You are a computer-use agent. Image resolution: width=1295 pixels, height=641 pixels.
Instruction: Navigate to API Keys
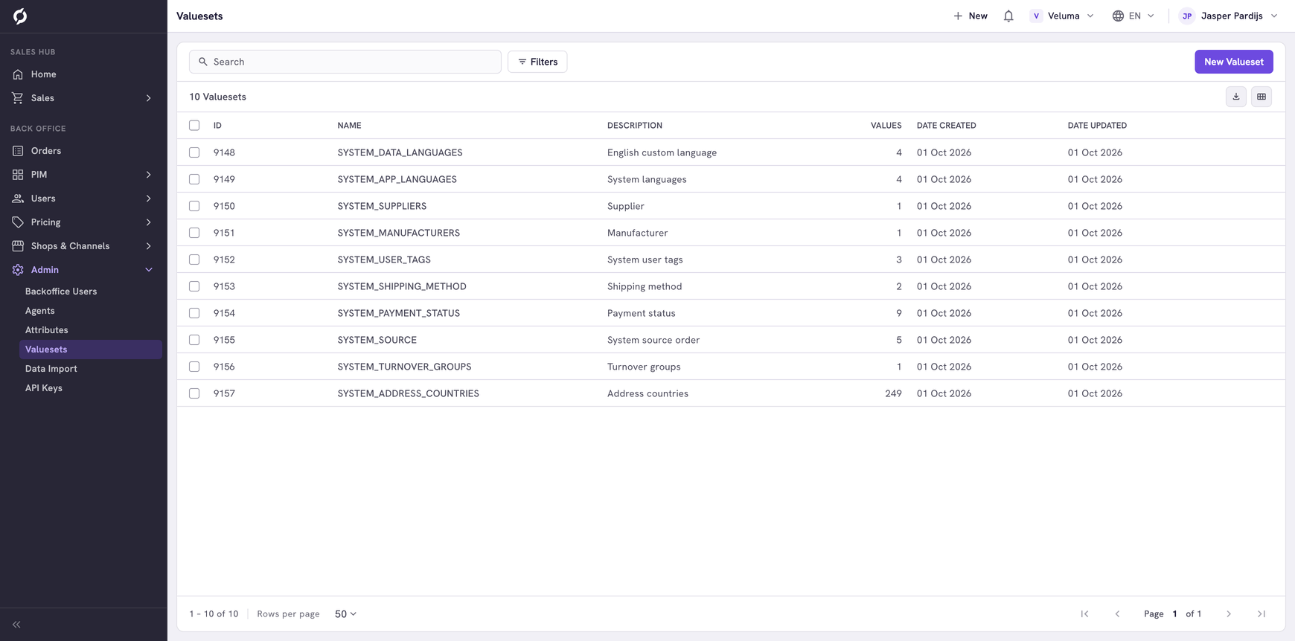(44, 388)
